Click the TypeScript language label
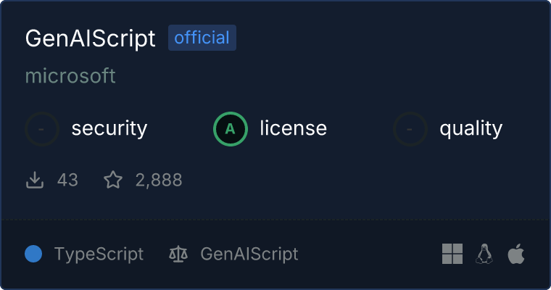Screen dimensions: 551x290 99,254
